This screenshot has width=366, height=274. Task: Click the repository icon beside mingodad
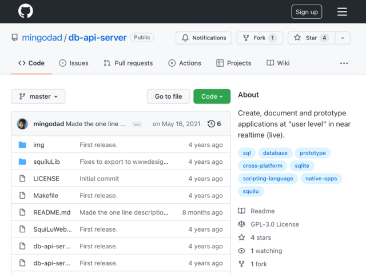click(15, 38)
